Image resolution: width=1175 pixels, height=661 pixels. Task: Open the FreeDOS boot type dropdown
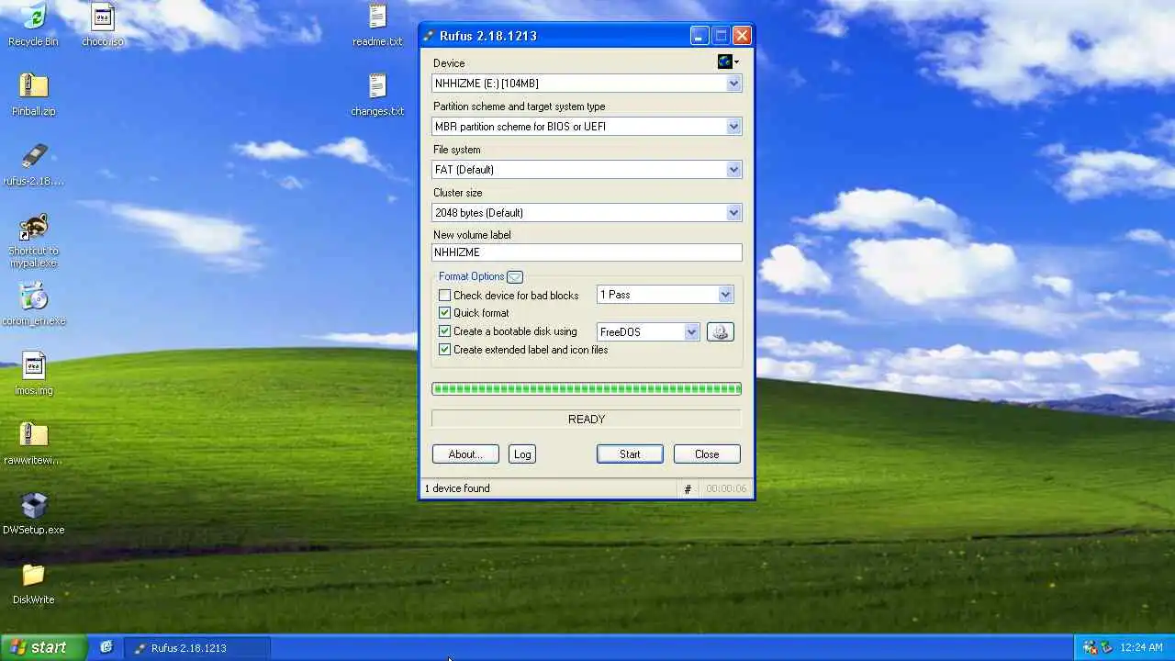pyautogui.click(x=691, y=332)
